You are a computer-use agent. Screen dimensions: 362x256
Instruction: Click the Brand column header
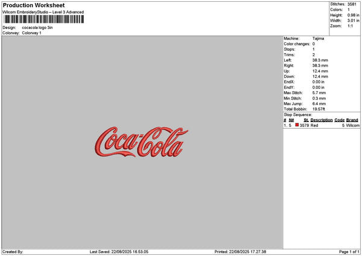click(x=352, y=120)
